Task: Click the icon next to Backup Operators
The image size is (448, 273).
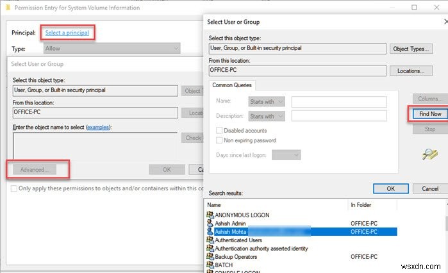Action: pos(210,256)
